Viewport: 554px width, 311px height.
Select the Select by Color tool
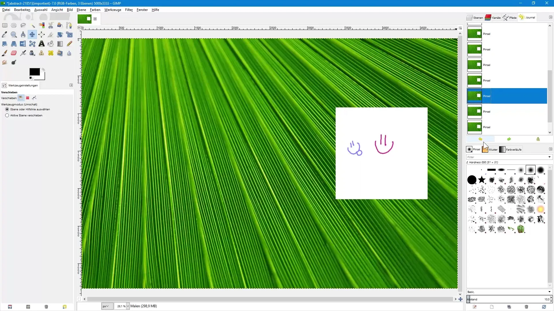[x=42, y=25]
